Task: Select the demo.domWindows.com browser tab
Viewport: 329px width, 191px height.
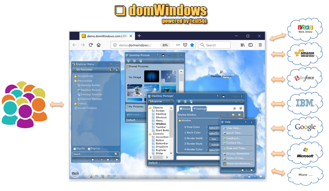Action: tap(107, 36)
